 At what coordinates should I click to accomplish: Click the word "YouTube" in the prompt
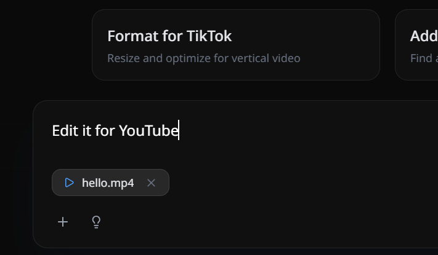click(x=148, y=131)
